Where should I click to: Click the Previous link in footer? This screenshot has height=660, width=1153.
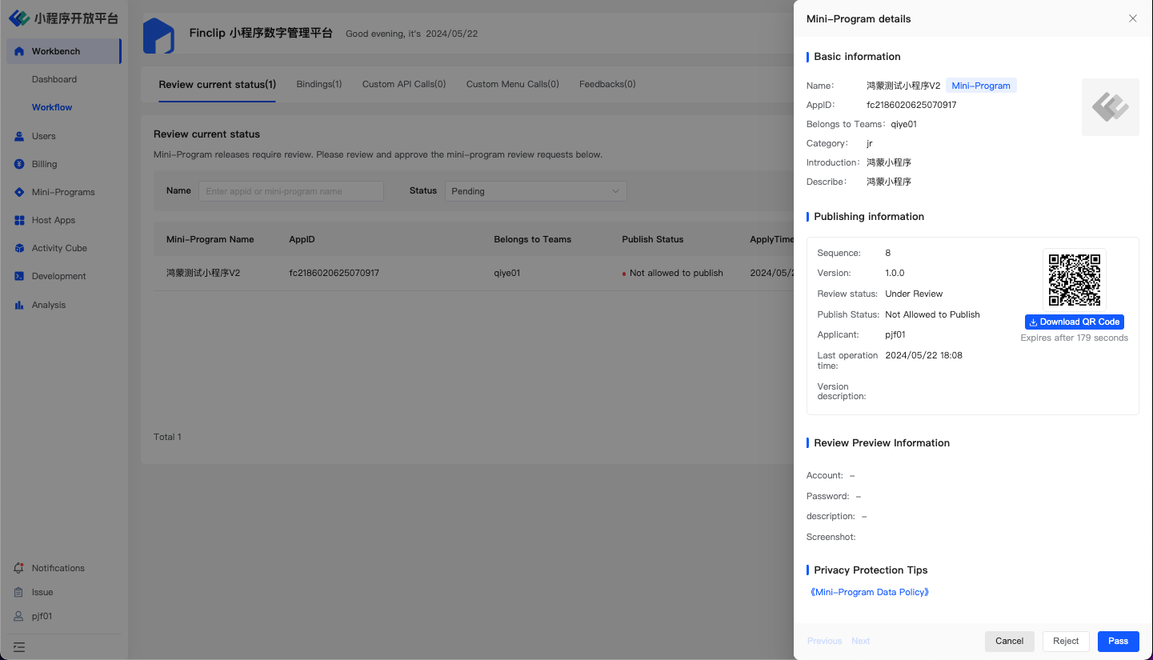tap(824, 641)
